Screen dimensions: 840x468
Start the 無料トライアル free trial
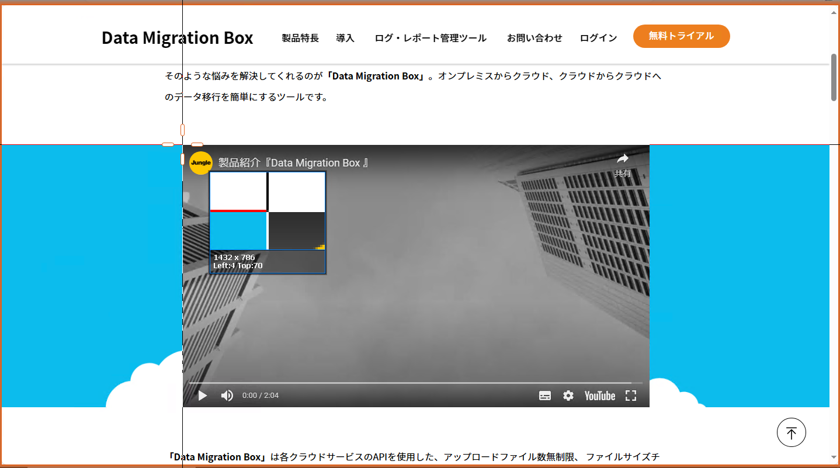pos(681,36)
